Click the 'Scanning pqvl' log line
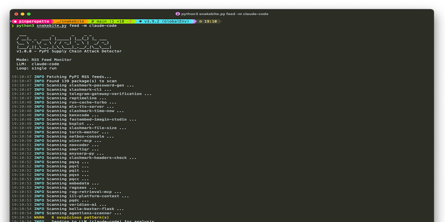Screen dimensions: 445x222 coord(50,166)
